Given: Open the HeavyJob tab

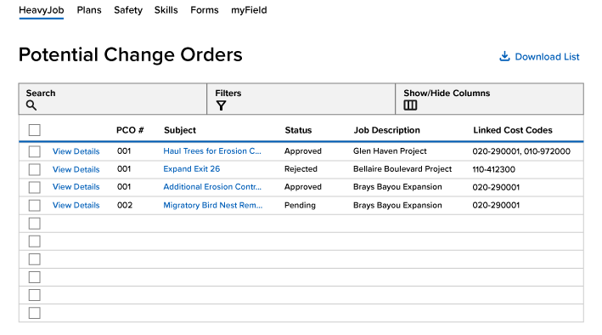Looking at the screenshot, I should tap(41, 10).
